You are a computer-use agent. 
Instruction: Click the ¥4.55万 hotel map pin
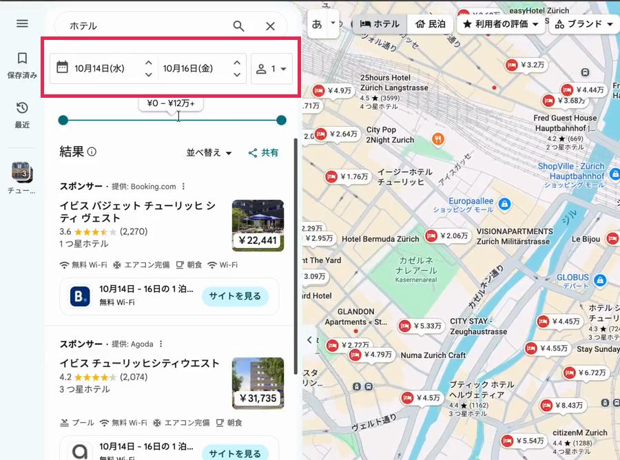click(x=548, y=348)
